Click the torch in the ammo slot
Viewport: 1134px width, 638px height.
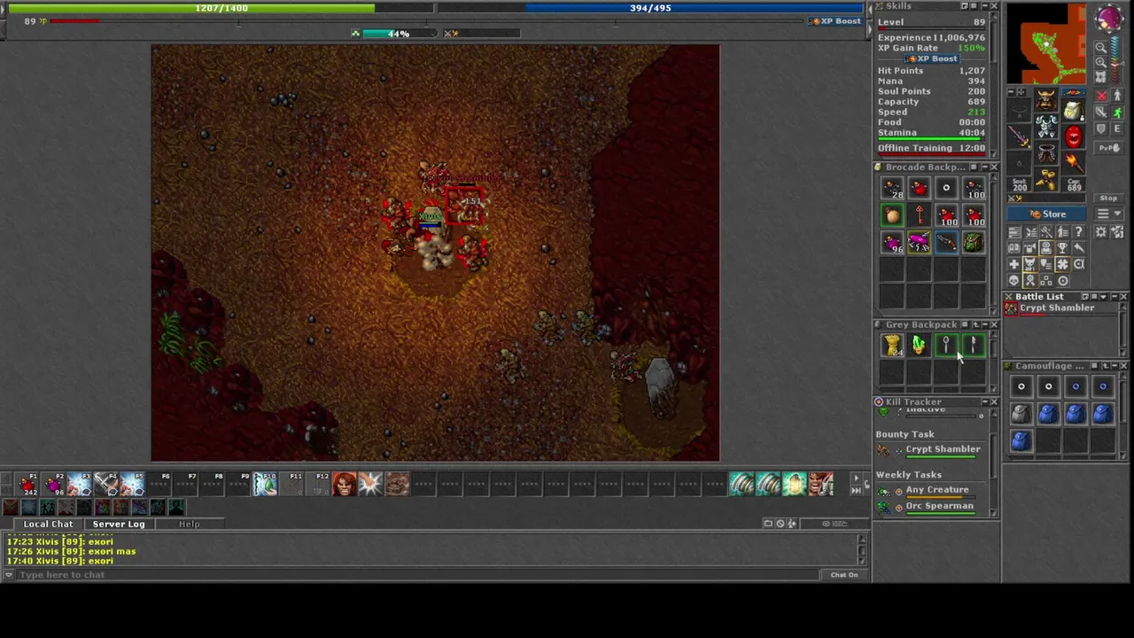1073,161
